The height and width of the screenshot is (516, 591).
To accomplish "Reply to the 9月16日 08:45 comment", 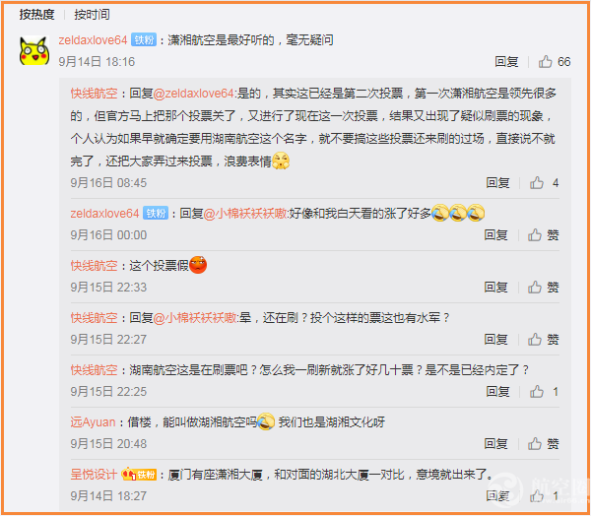I will click(497, 183).
